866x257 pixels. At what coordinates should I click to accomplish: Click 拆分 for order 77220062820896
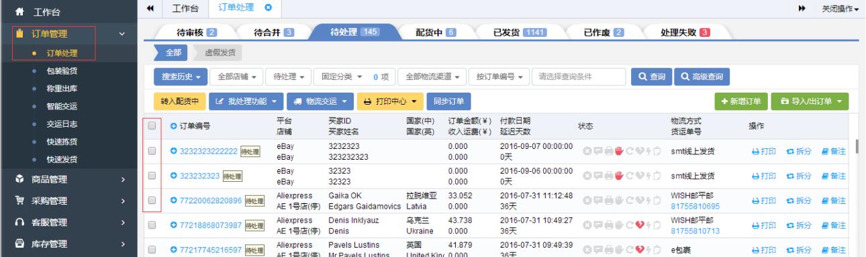(x=800, y=201)
